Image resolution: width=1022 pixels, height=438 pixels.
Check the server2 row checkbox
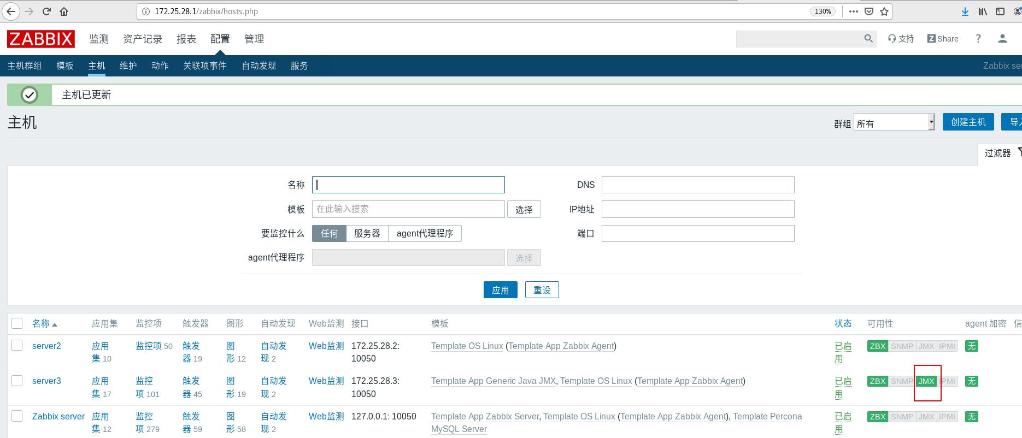click(x=17, y=345)
